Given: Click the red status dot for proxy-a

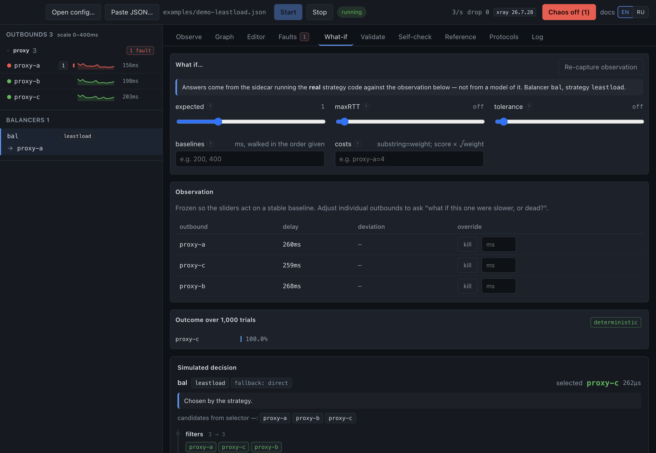Looking at the screenshot, I should tap(9, 66).
